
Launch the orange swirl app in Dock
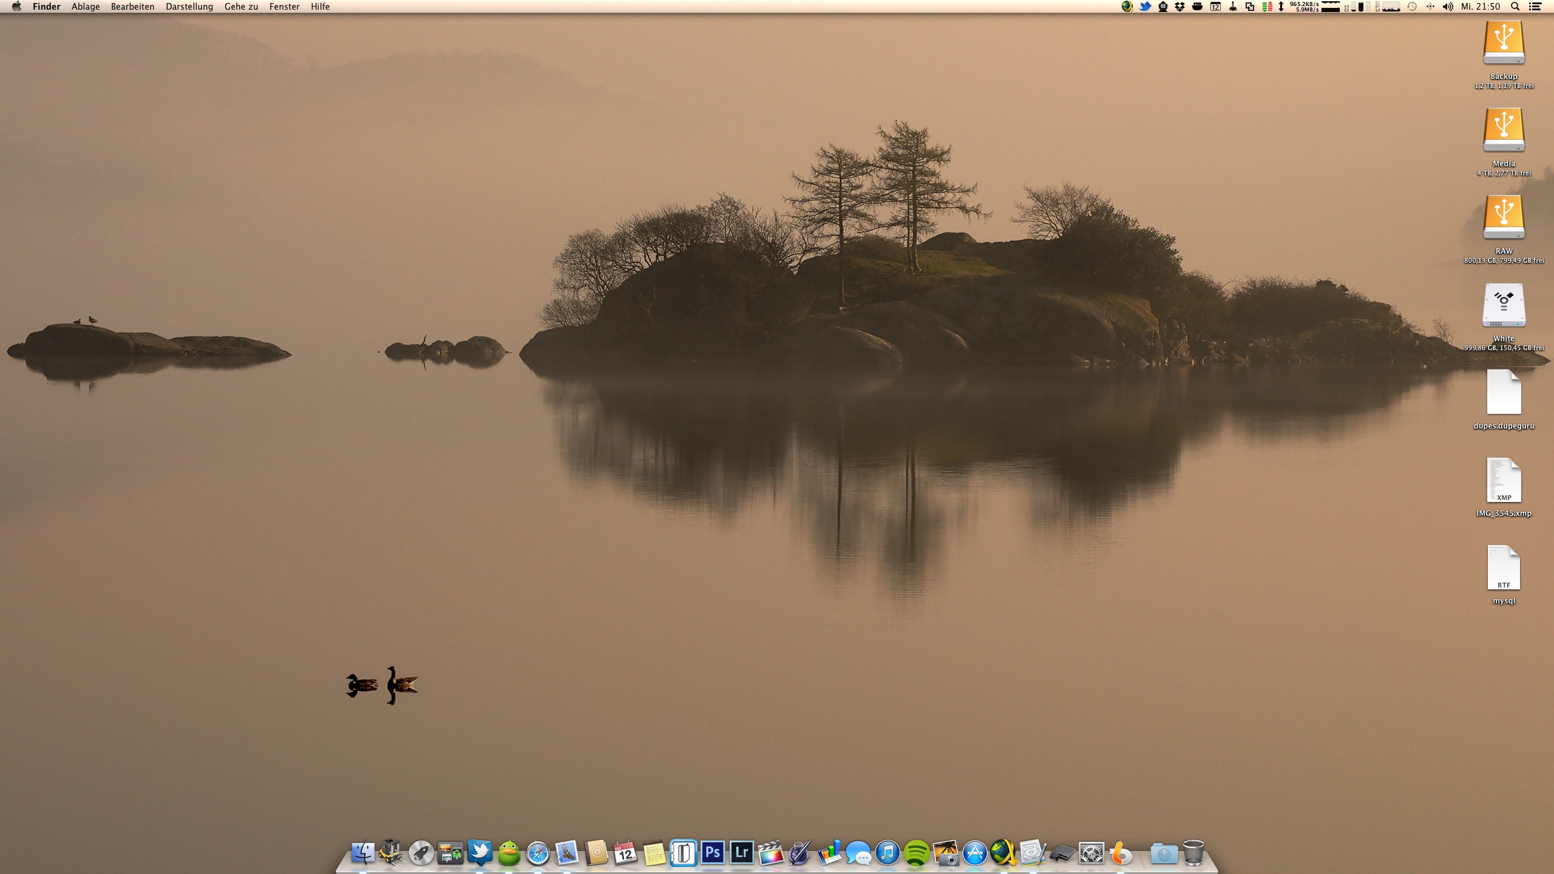1121,853
